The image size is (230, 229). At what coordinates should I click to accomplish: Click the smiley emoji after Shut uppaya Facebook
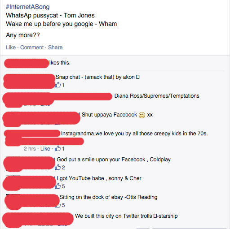point(142,115)
